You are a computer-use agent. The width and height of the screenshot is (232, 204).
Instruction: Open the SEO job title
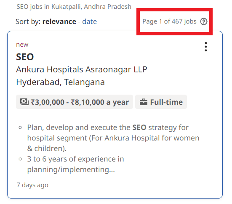pyautogui.click(x=25, y=57)
